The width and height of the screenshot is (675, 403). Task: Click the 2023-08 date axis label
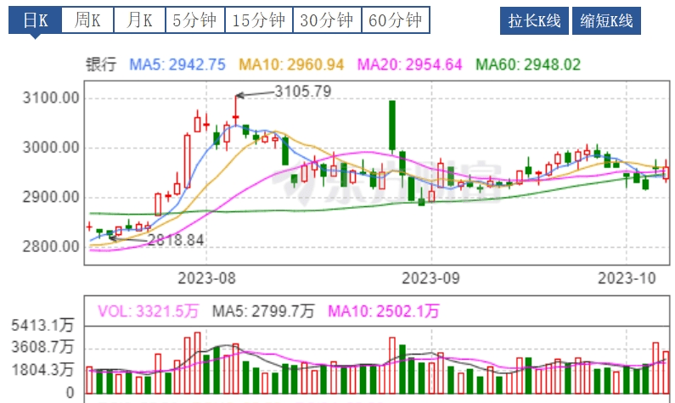(206, 277)
